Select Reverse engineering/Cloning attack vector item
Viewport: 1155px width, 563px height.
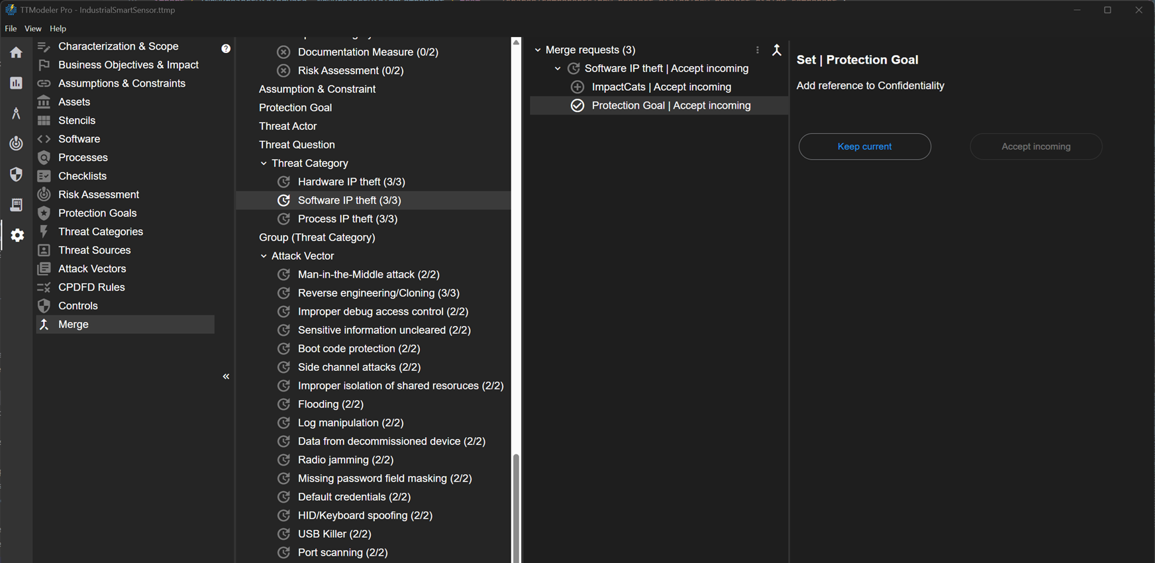coord(378,293)
